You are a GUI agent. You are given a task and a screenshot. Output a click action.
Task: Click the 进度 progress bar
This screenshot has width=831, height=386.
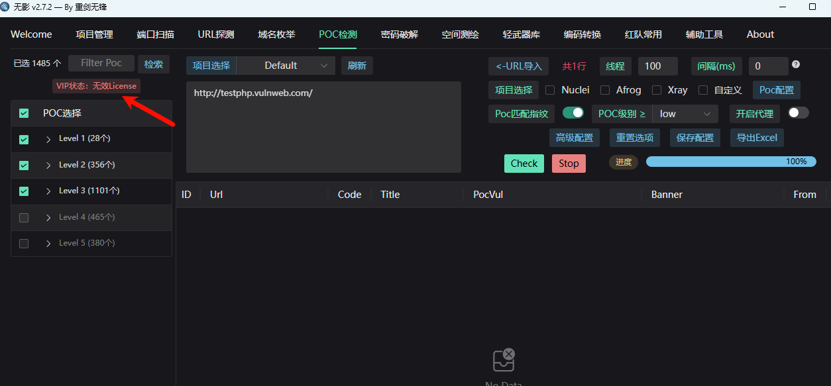730,162
